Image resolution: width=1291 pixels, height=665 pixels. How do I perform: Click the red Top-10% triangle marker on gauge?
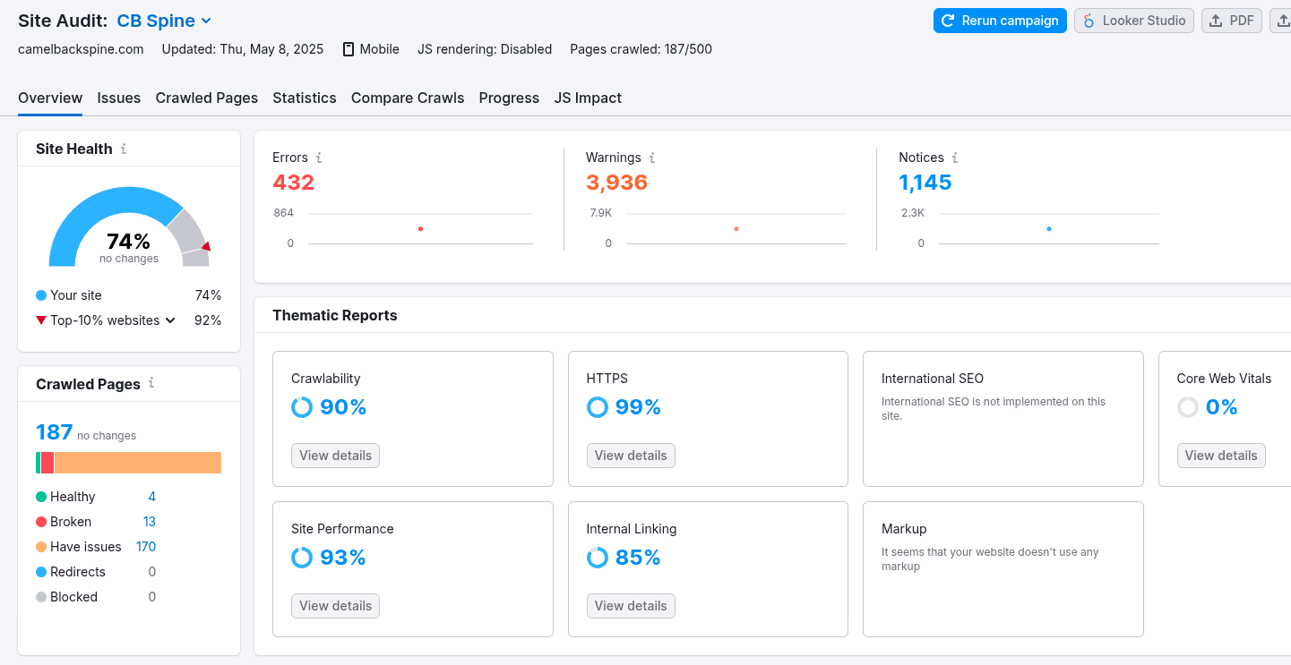pos(206,246)
